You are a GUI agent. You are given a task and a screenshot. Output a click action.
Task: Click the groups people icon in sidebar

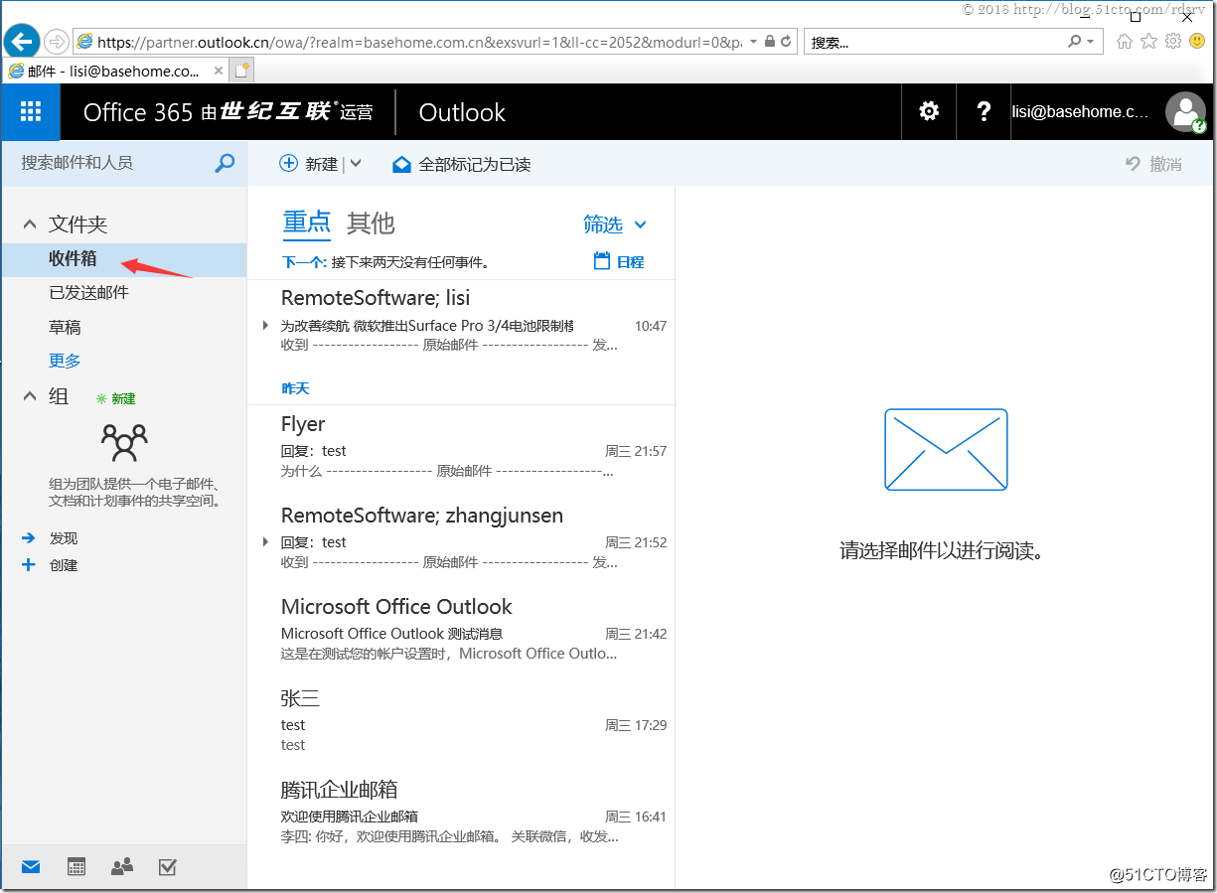tap(124, 442)
